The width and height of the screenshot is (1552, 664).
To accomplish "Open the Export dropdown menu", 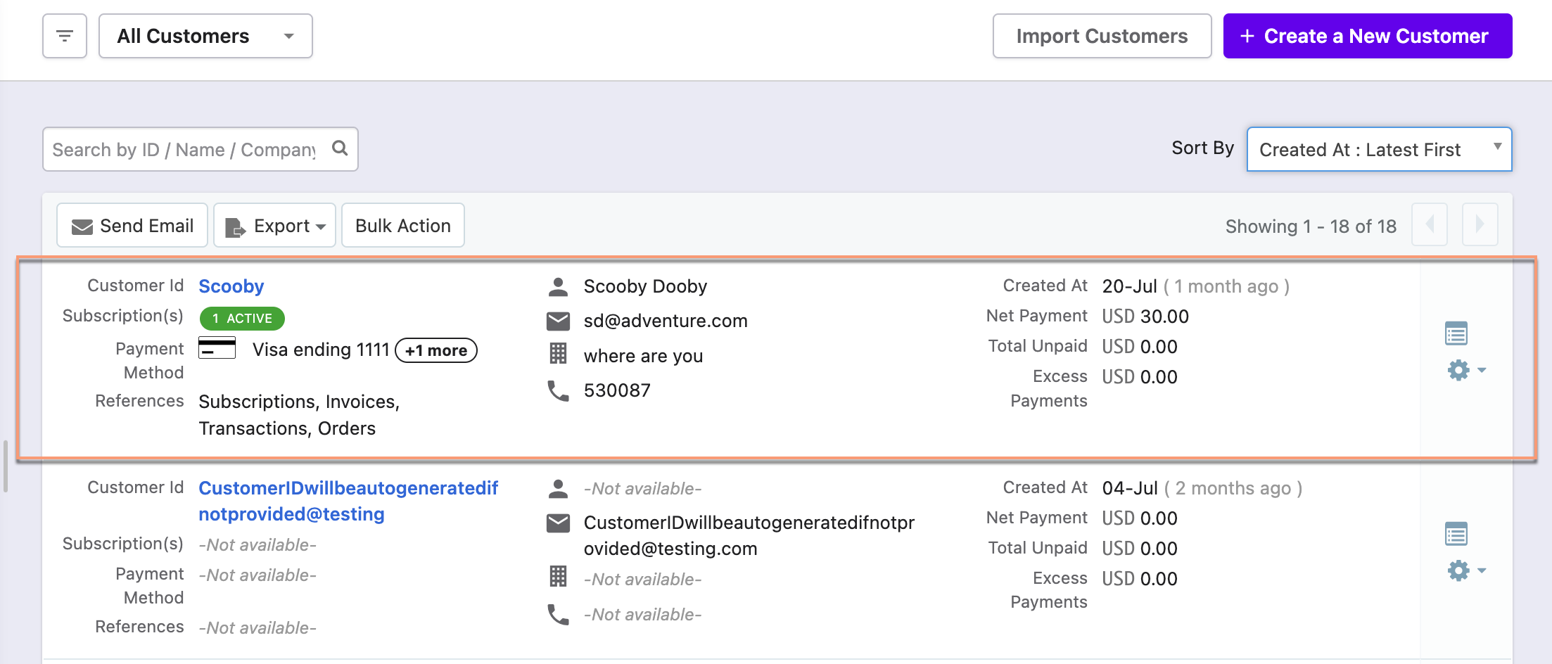I will (274, 226).
